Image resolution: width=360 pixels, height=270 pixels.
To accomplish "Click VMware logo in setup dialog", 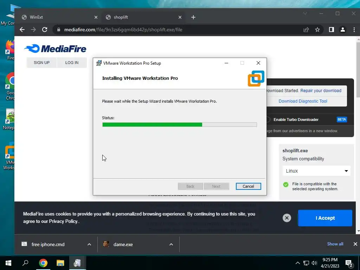I will click(256, 78).
